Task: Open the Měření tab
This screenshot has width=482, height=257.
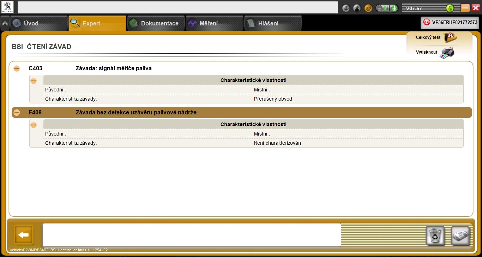Action: pyautogui.click(x=214, y=23)
